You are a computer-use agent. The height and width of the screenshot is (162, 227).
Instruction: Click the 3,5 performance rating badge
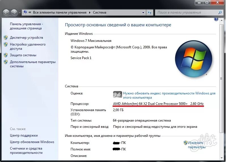(x=117, y=95)
